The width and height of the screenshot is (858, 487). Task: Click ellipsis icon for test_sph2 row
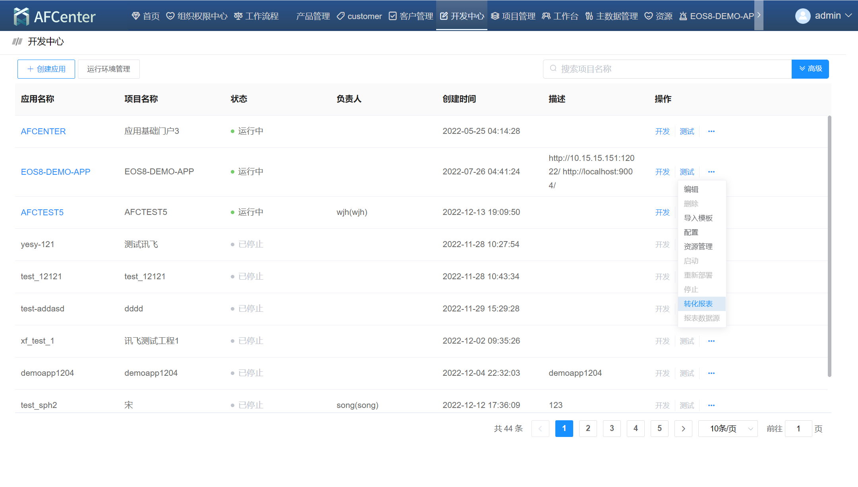point(711,406)
